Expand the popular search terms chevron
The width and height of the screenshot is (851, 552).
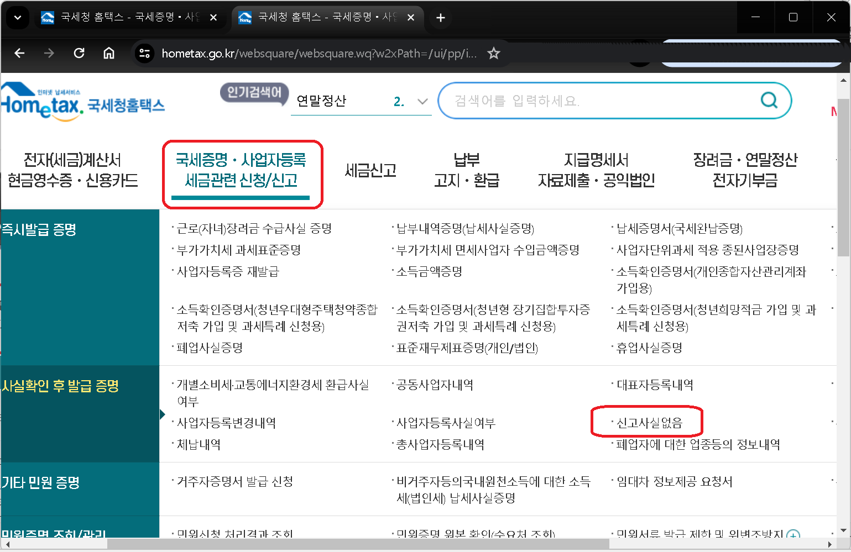click(422, 102)
